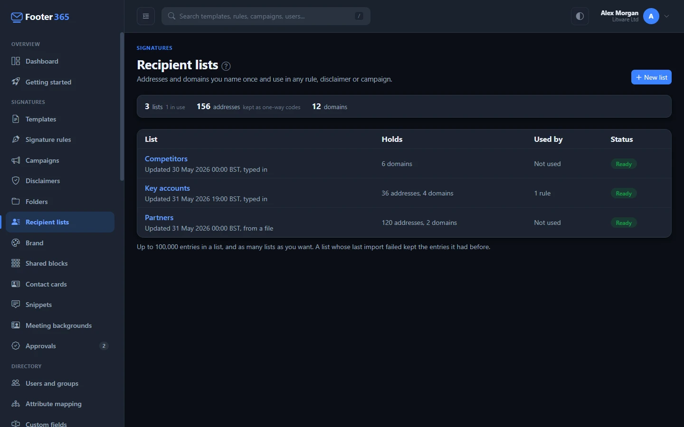
Task: Click the '1 rule' Used by cell
Action: tap(542, 193)
